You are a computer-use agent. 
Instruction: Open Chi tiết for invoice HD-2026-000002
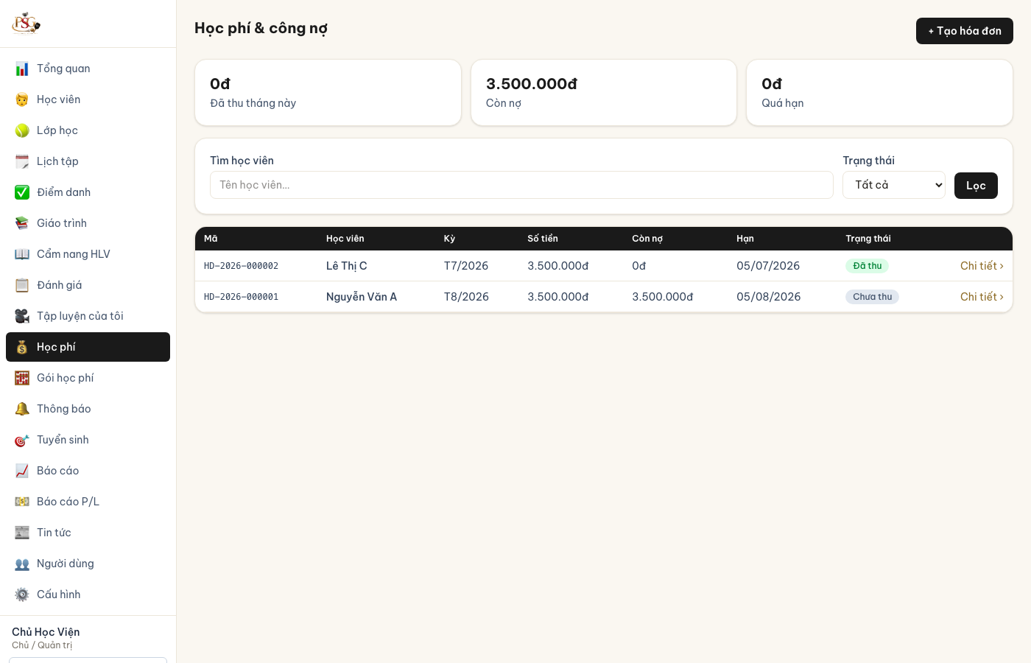point(982,266)
